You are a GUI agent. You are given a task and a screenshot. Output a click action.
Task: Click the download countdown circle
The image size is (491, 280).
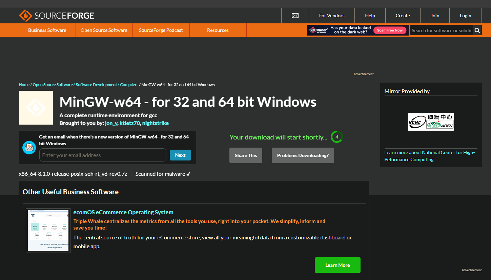tap(337, 137)
